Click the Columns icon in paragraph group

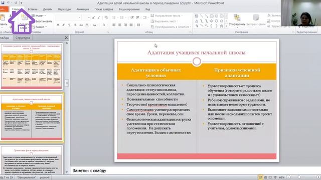pos(139,25)
